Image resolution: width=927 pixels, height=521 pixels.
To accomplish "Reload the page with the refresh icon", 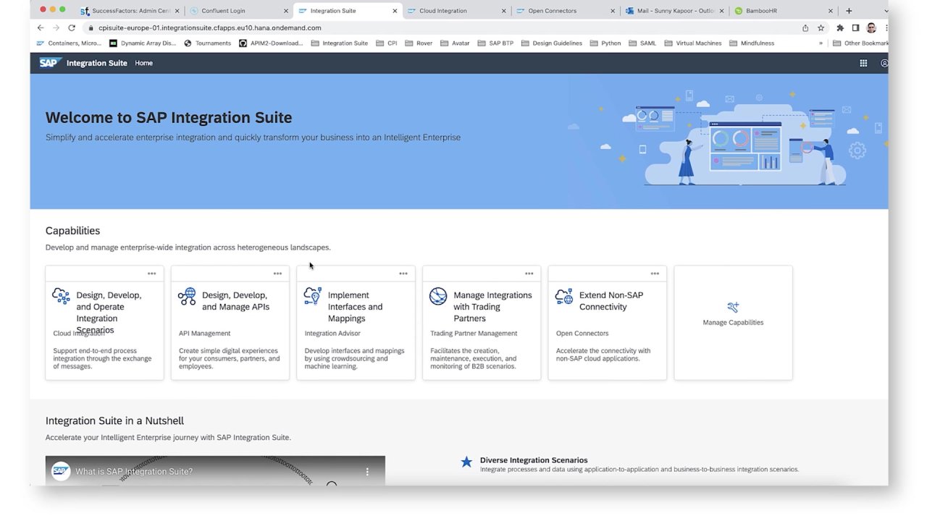I will (72, 27).
